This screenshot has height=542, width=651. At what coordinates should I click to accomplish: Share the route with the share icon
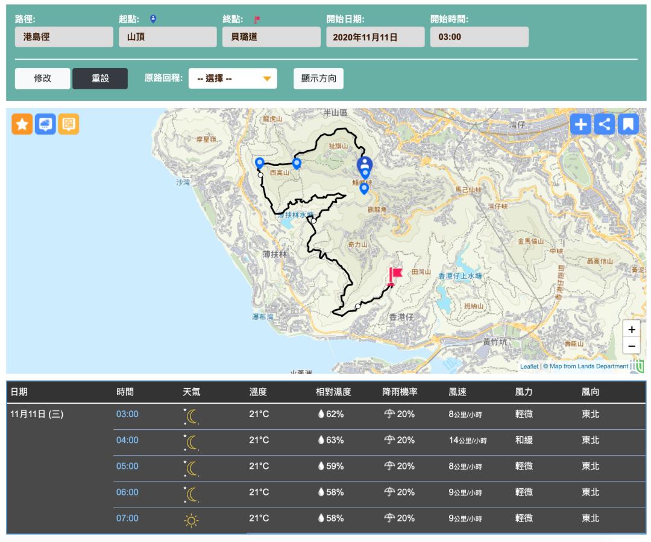click(605, 124)
